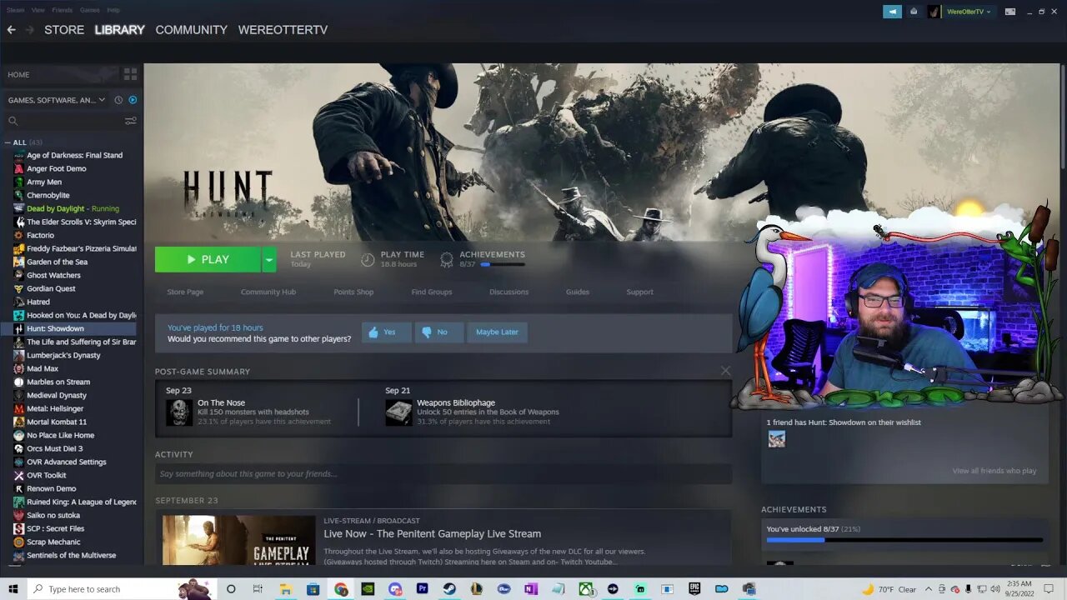Select Hatred in the games list
This screenshot has height=600, width=1067.
pos(38,302)
